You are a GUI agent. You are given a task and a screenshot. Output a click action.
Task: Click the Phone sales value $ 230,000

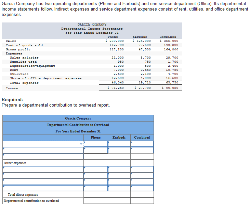(x=115, y=41)
